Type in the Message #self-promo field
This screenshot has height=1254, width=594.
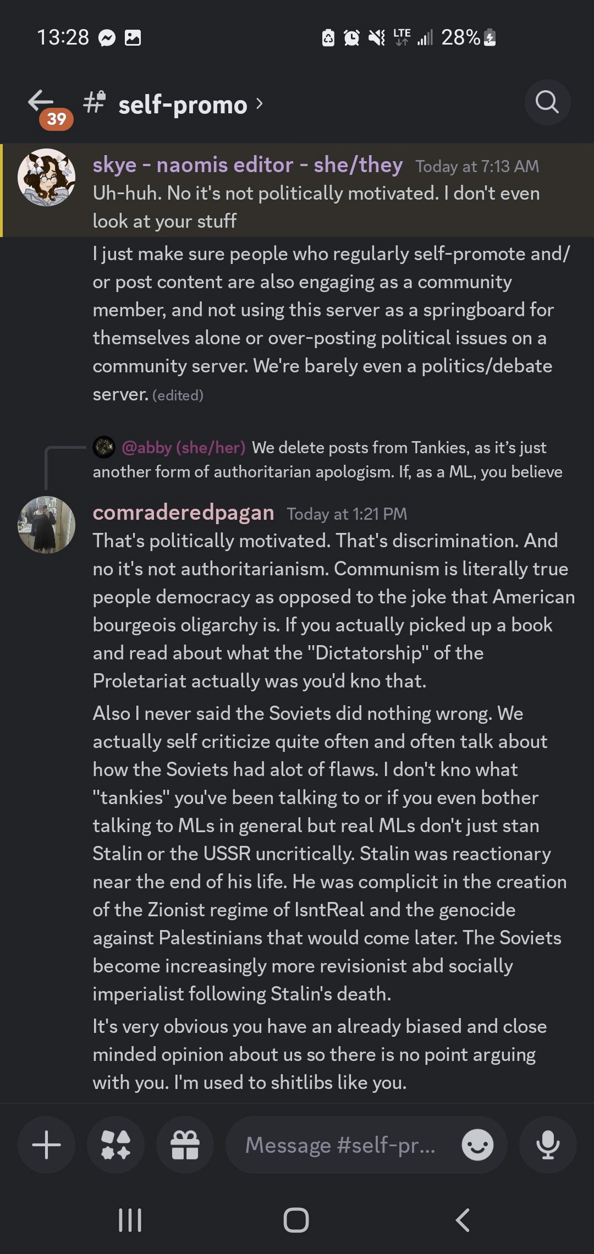pos(341,1145)
